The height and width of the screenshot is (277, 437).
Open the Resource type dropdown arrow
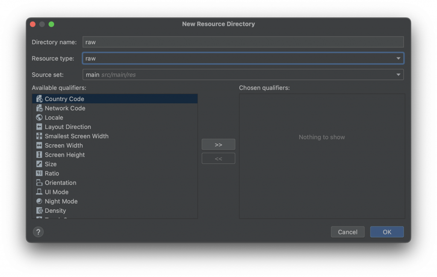point(398,58)
